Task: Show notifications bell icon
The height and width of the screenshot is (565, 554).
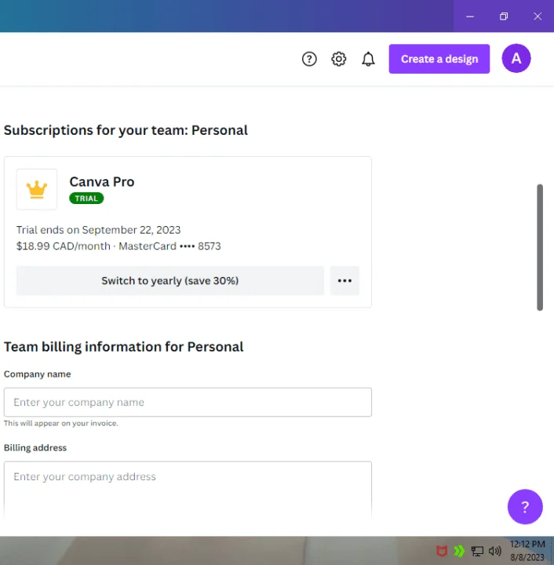Action: pos(368,59)
